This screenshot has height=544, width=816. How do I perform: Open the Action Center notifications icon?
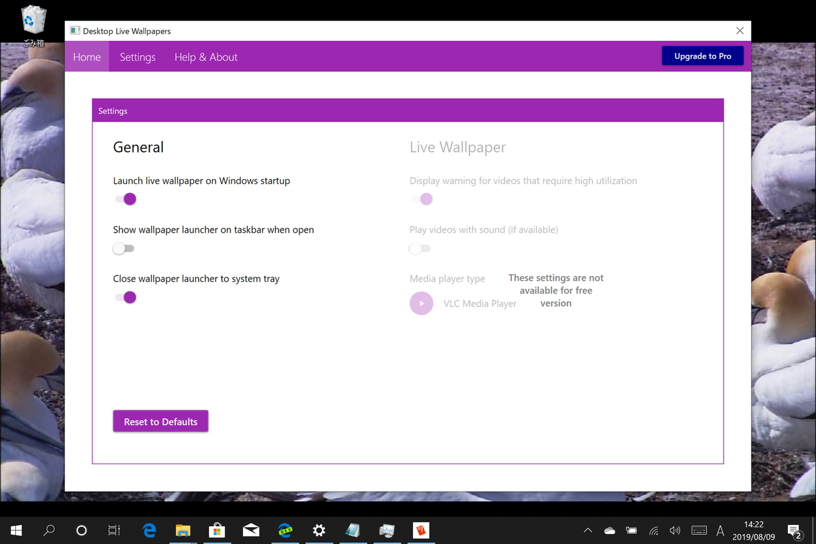coord(794,530)
